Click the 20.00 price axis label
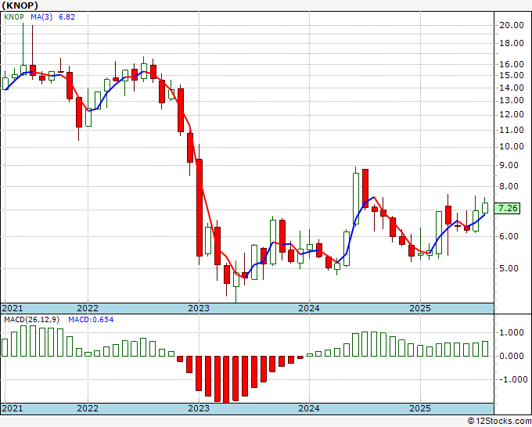Screen dimensions: 532x427 click(x=512, y=25)
